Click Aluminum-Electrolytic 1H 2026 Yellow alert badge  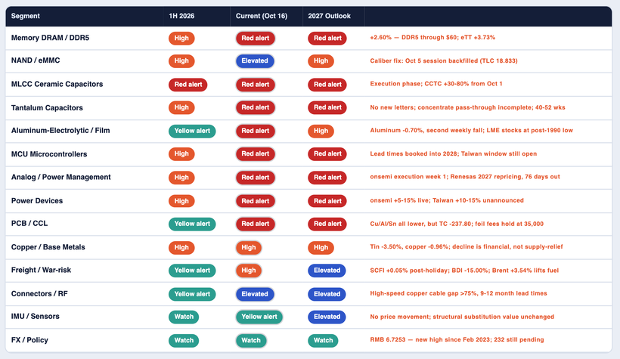(192, 131)
